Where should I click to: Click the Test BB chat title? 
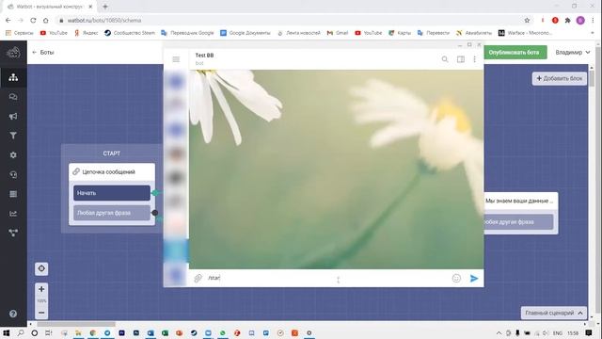[204, 56]
